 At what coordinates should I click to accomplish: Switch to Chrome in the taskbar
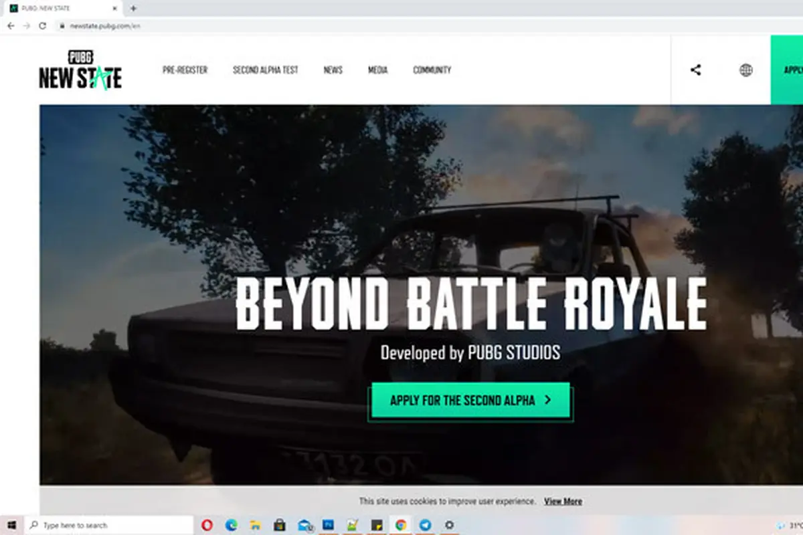[401, 525]
